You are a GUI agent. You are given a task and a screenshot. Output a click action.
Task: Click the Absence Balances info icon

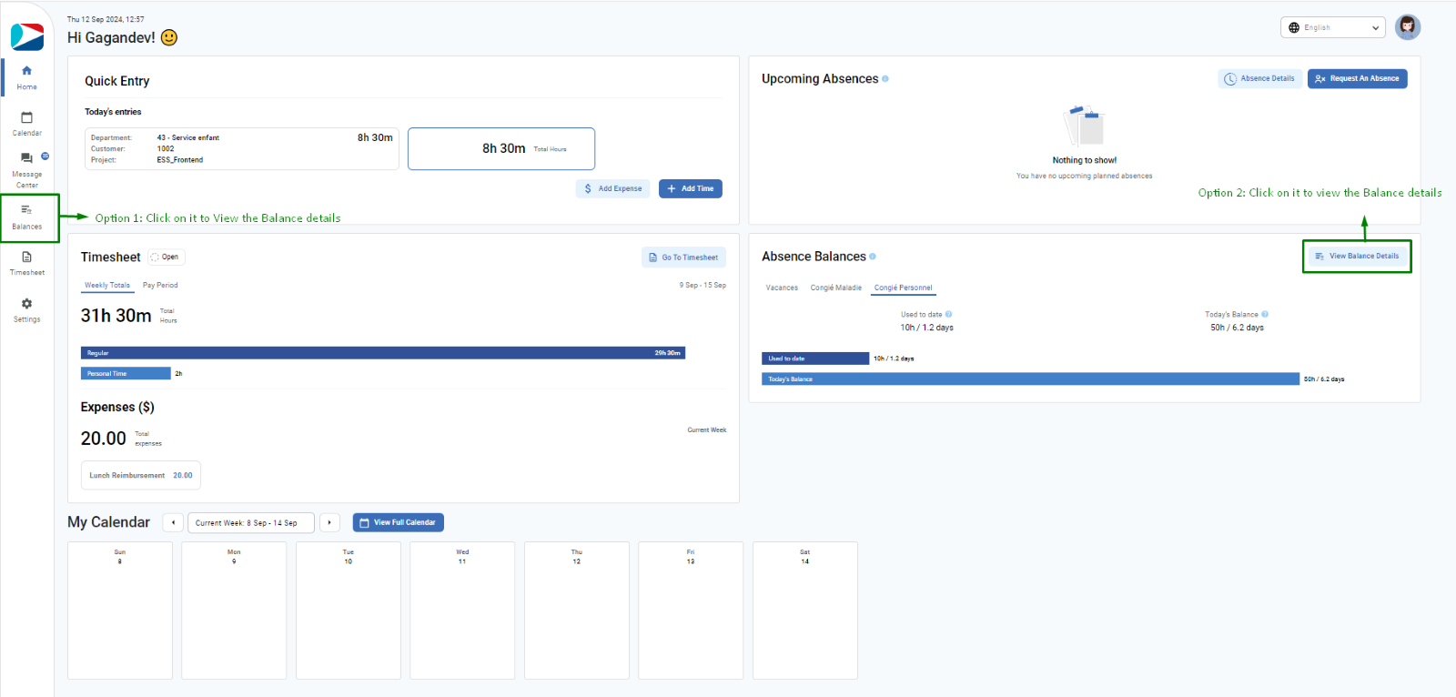873,257
